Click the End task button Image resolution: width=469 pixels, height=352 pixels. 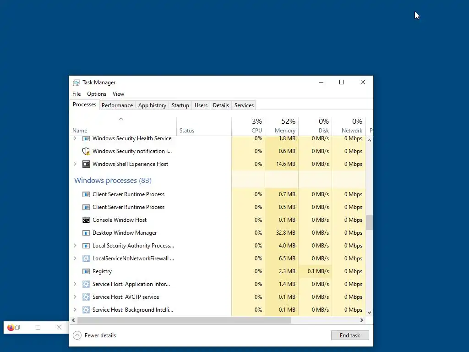point(350,335)
